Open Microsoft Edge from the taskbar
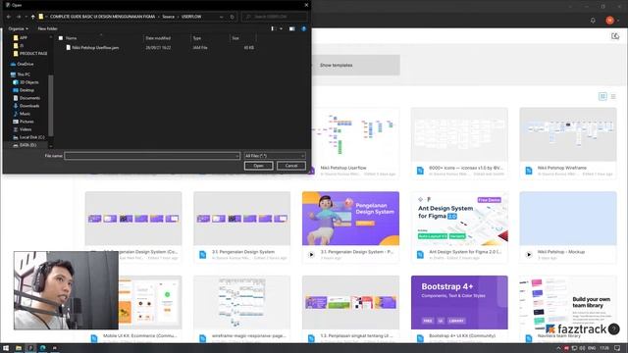This screenshot has width=628, height=353. tap(42, 348)
